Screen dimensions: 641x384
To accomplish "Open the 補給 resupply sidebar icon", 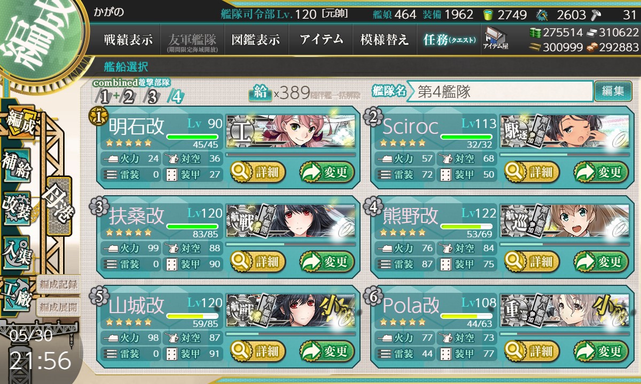I will click(x=16, y=166).
